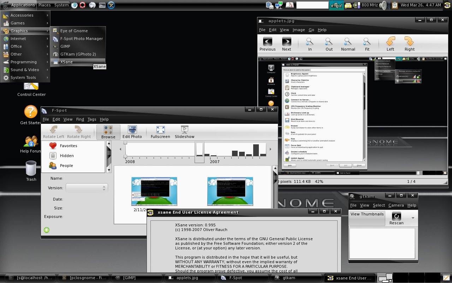Choose F-Spot Photo Manager in Graphics submenu
This screenshot has height=283, width=452.
click(x=78, y=39)
